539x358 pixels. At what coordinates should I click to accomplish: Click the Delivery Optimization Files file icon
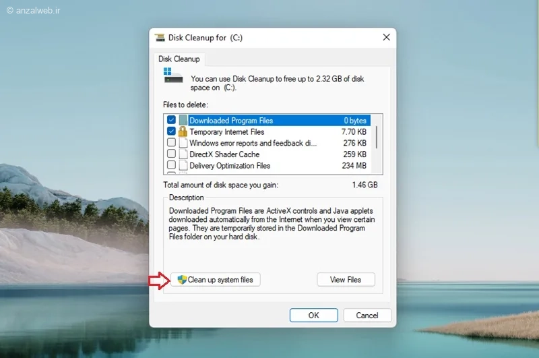[183, 165]
